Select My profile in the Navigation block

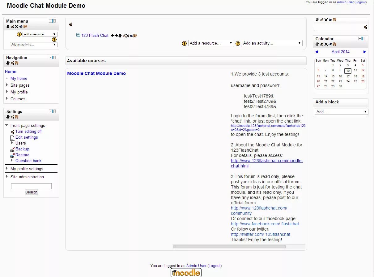point(19,92)
